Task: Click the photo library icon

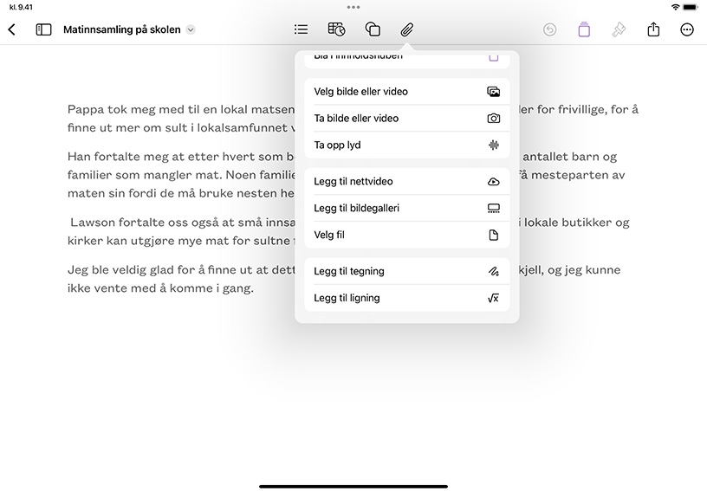Action: click(494, 92)
